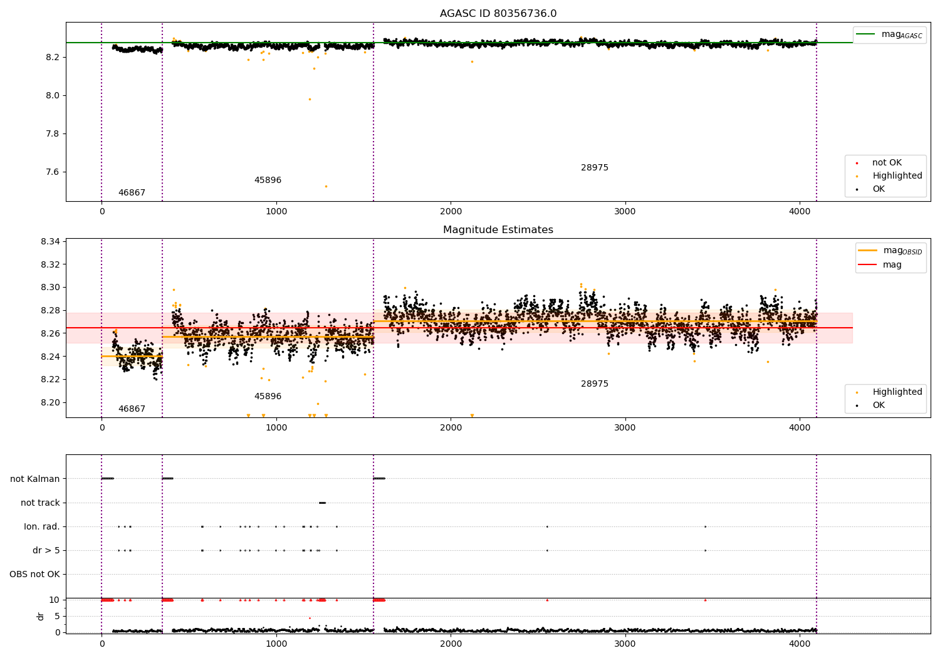This screenshot has width=940, height=658.
Task: Click the 'Ion. rad.' axis label
Action: coord(42,527)
